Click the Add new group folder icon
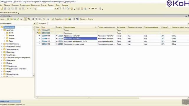This screenshot has width=189, height=106. pyautogui.click(x=12, y=19)
